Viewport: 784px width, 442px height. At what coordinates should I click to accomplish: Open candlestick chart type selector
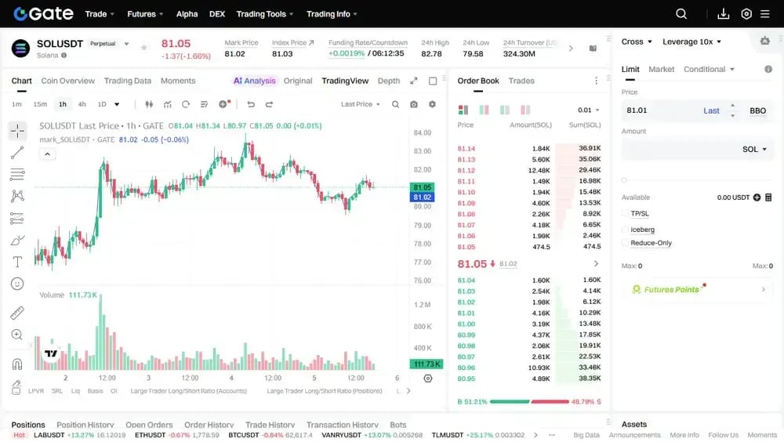(149, 104)
